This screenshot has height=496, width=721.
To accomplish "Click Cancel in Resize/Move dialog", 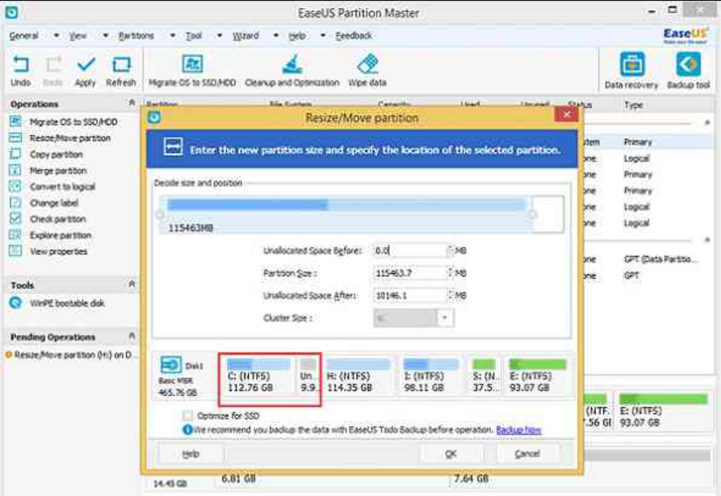I will pos(527,454).
